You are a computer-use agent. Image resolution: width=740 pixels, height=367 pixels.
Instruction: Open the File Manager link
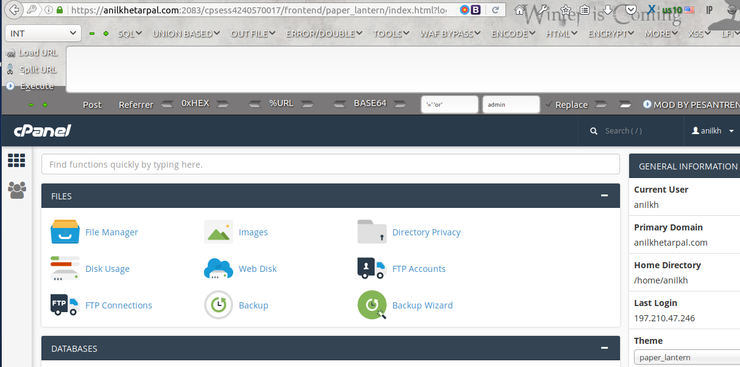[111, 232]
